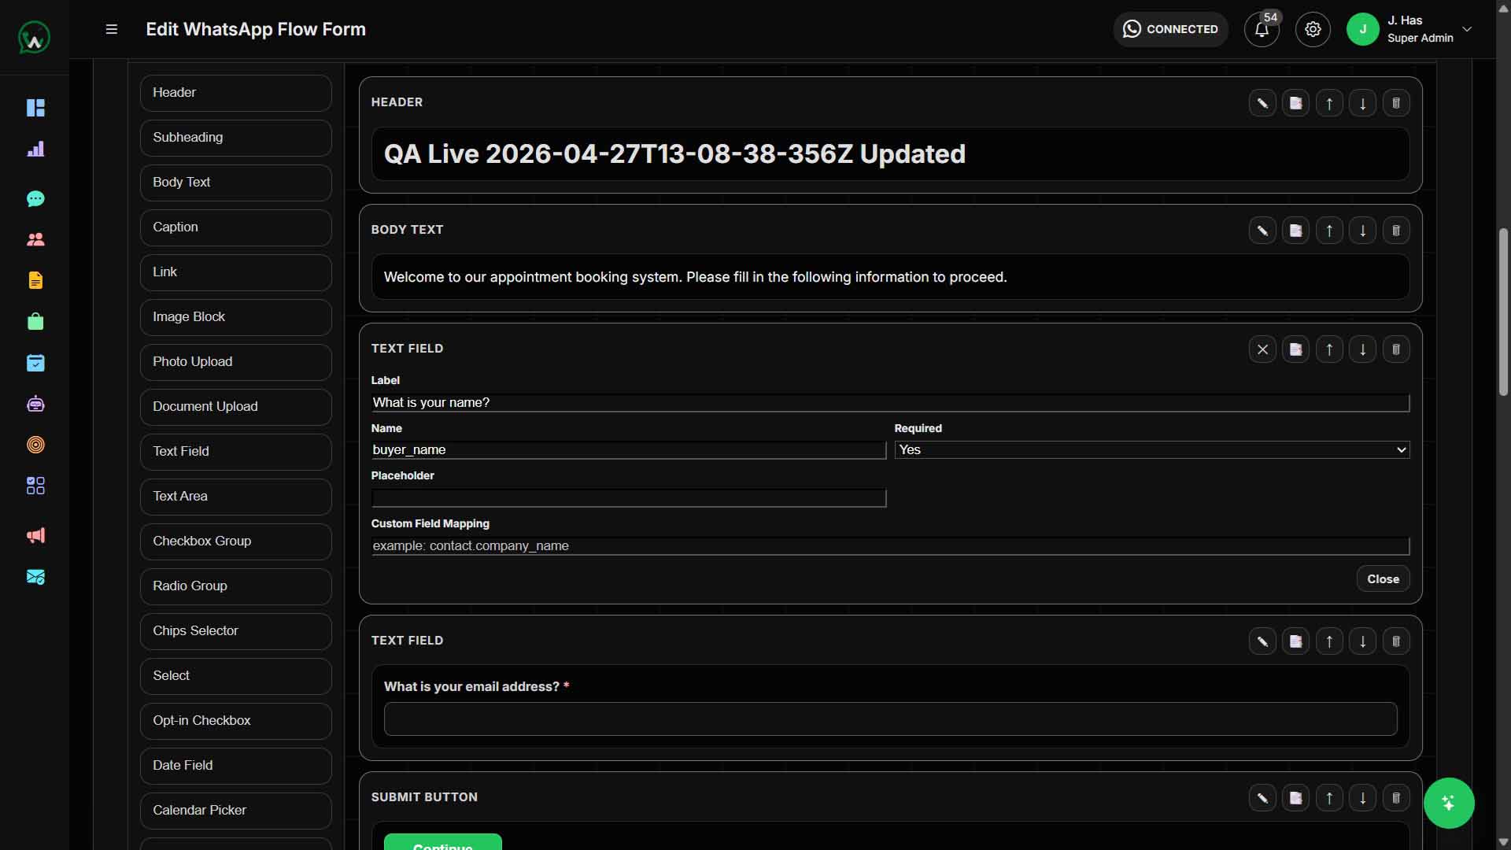Image resolution: width=1511 pixels, height=850 pixels.
Task: Edit the Header block with pencil icon
Action: coord(1262,103)
